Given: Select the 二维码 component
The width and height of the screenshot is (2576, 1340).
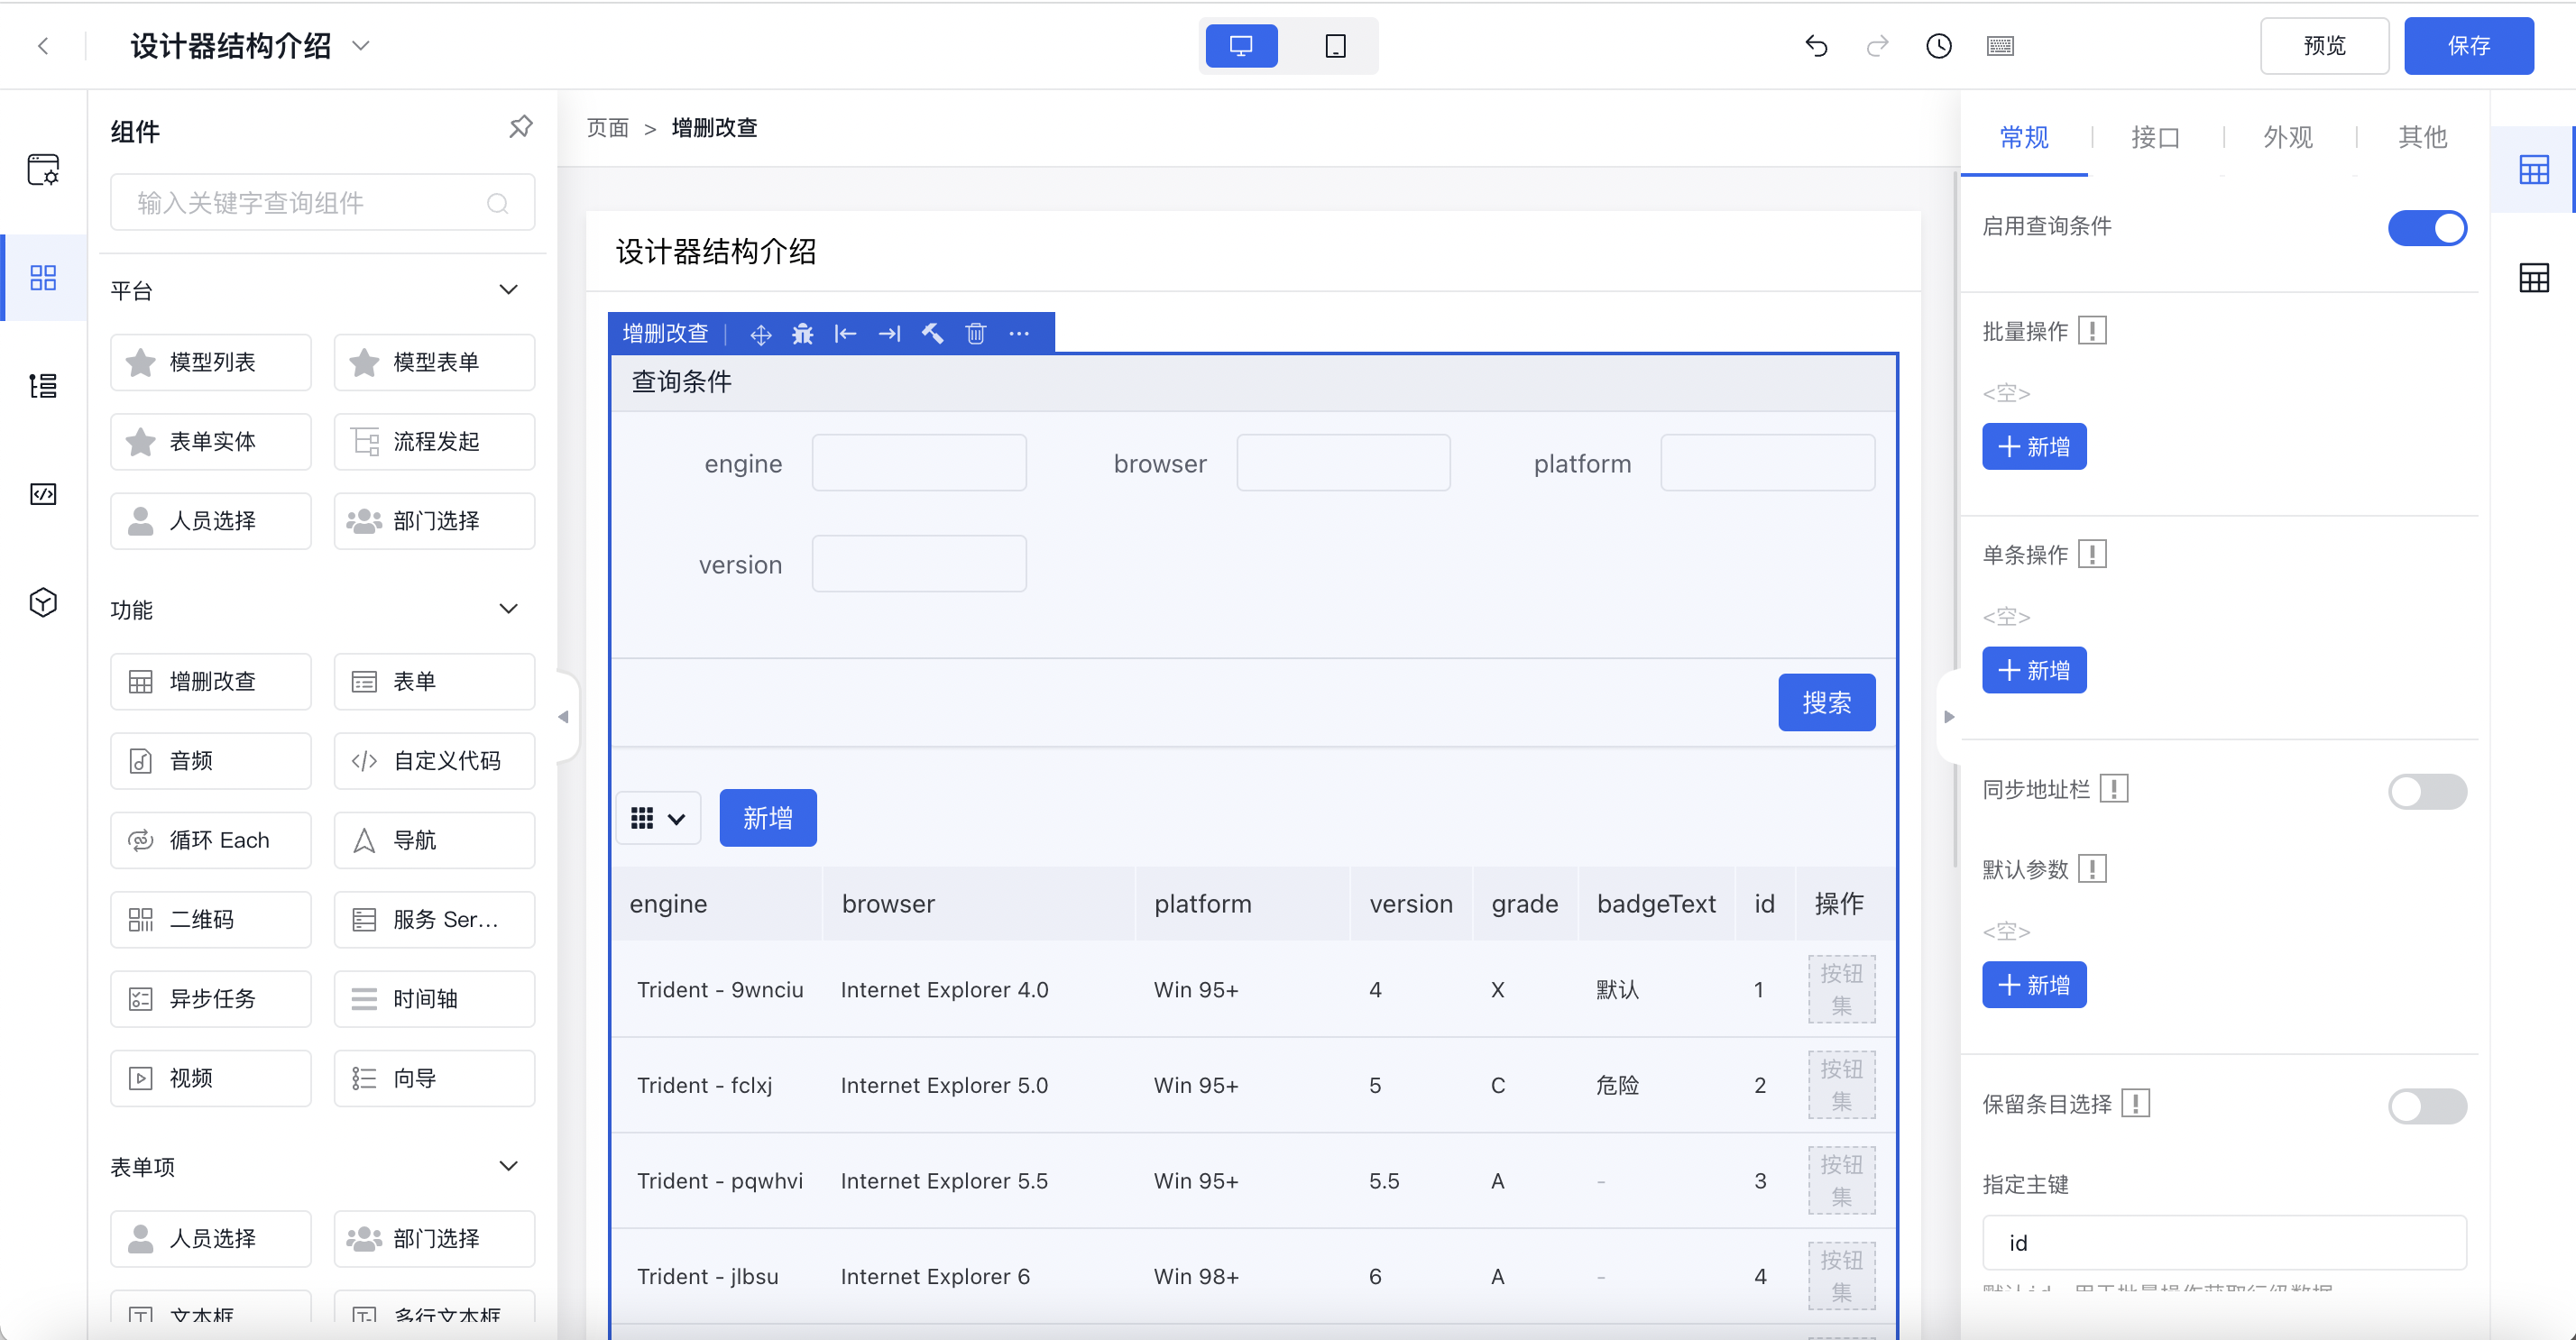Looking at the screenshot, I should click(211, 920).
